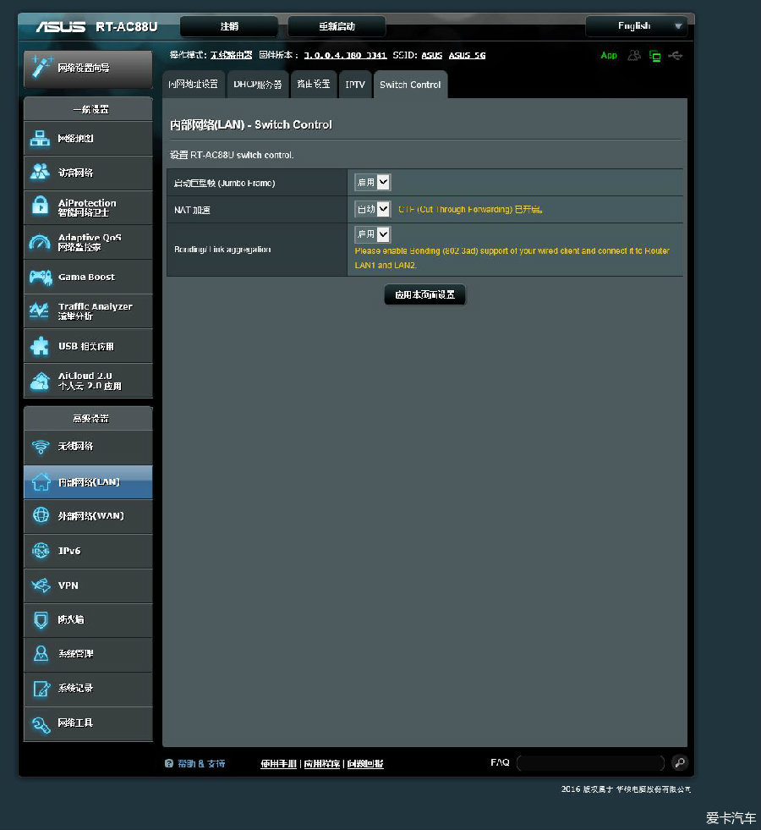Screen dimensions: 761x830
Task: Open the 外部网络(WAN) globe icon
Action: pos(41,515)
